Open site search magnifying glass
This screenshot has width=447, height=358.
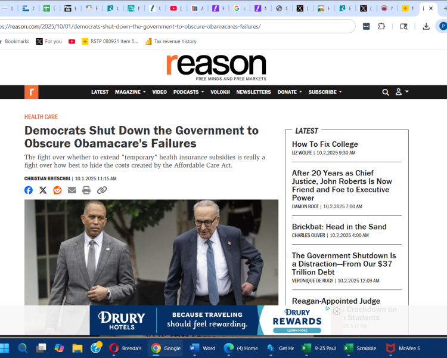(386, 92)
